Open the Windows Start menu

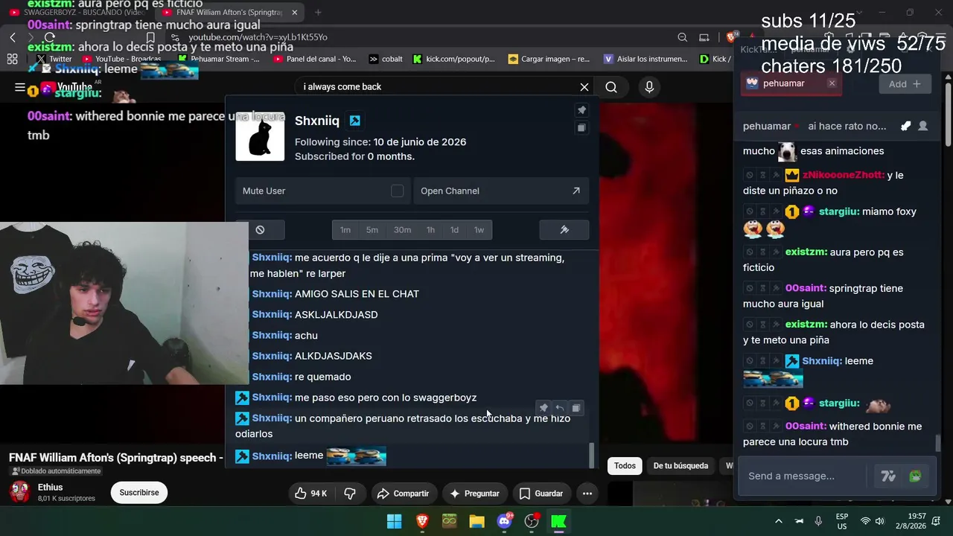click(395, 521)
